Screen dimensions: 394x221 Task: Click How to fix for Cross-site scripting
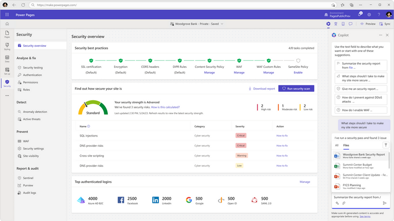(x=282, y=156)
